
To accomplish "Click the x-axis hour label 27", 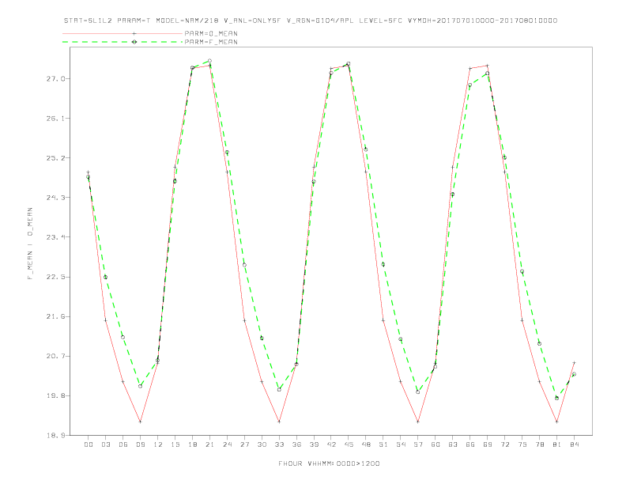I will 244,444.
